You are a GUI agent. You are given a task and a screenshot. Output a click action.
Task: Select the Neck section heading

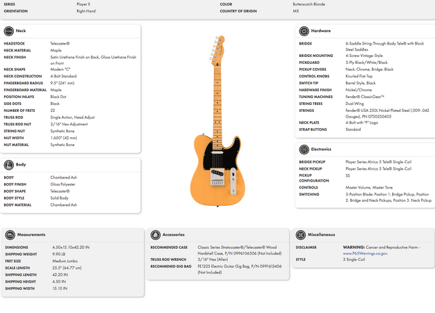[x=21, y=31]
